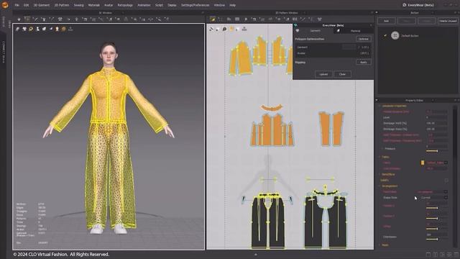Click the Shrinkage Weft (%) value field
Viewport: 460px width, 259px height.
coord(436,123)
